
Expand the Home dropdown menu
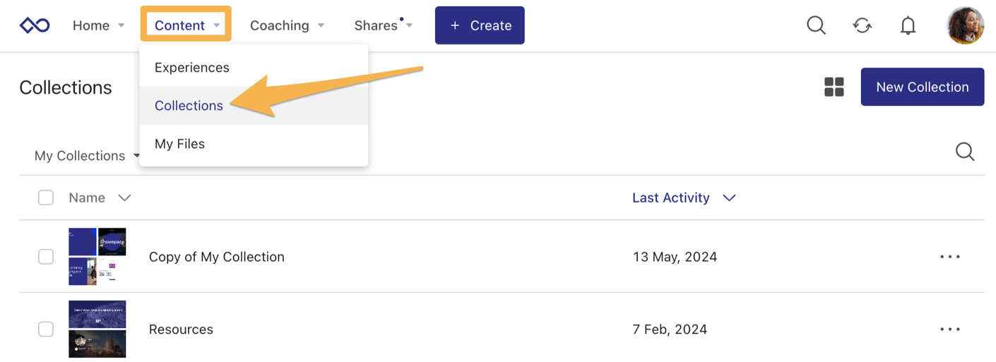point(98,25)
